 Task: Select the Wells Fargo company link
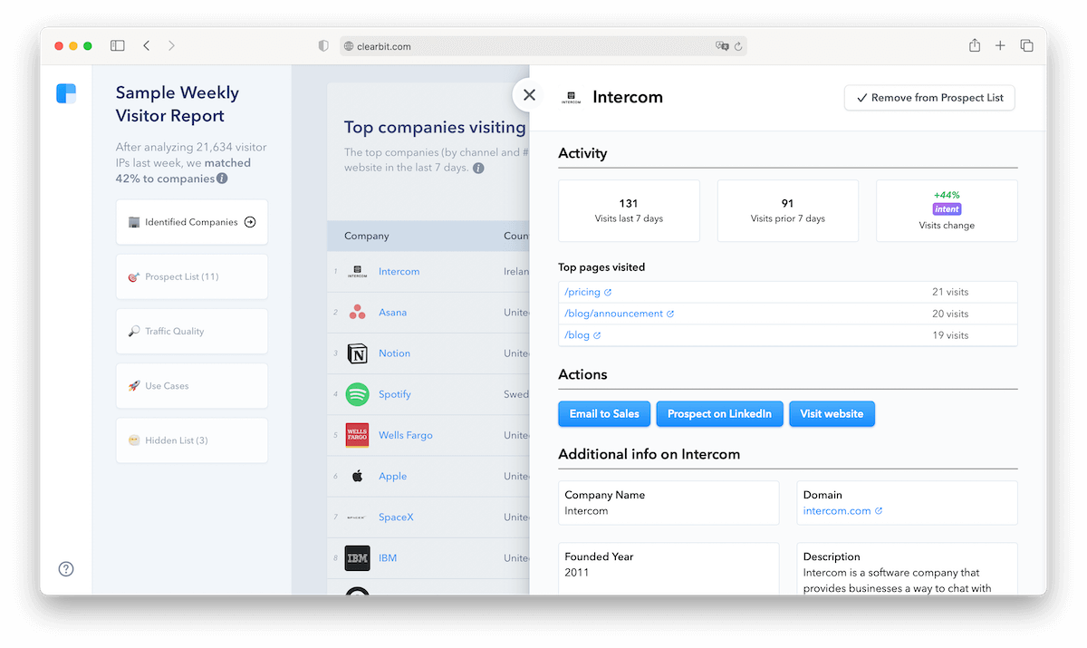click(x=406, y=435)
